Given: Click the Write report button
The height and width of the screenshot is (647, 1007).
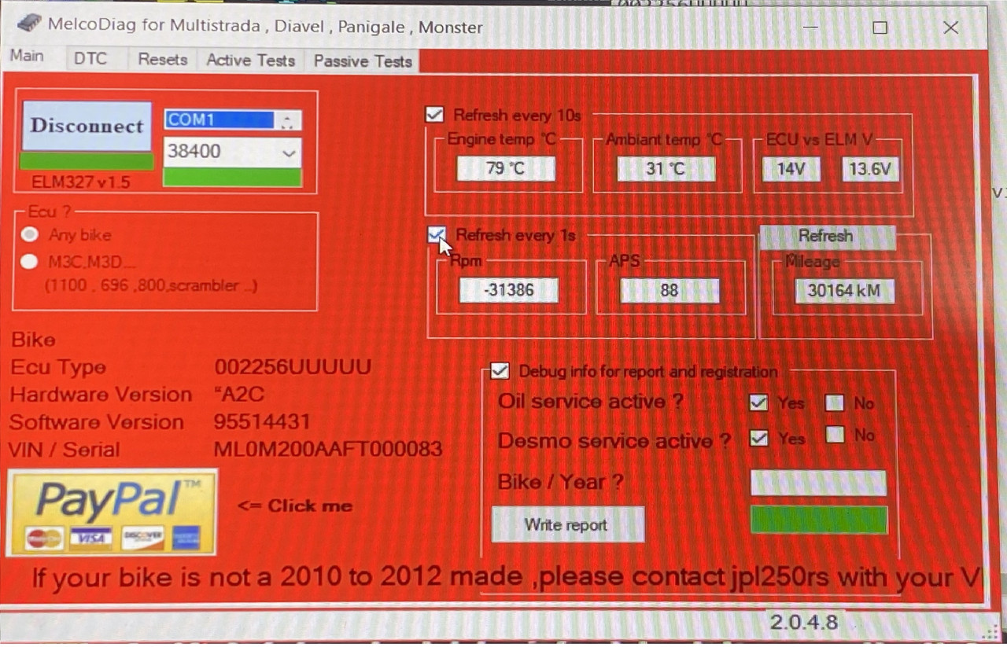Looking at the screenshot, I should (x=567, y=524).
